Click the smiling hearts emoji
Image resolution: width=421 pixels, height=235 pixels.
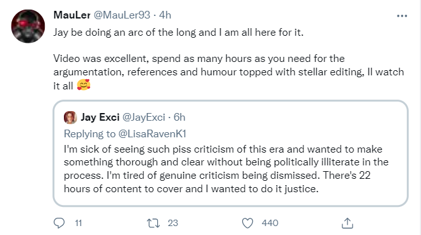click(x=84, y=85)
